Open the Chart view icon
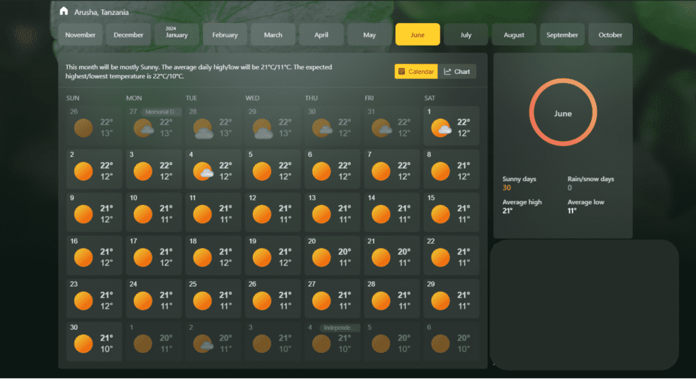Image resolution: width=696 pixels, height=391 pixels. pos(449,71)
